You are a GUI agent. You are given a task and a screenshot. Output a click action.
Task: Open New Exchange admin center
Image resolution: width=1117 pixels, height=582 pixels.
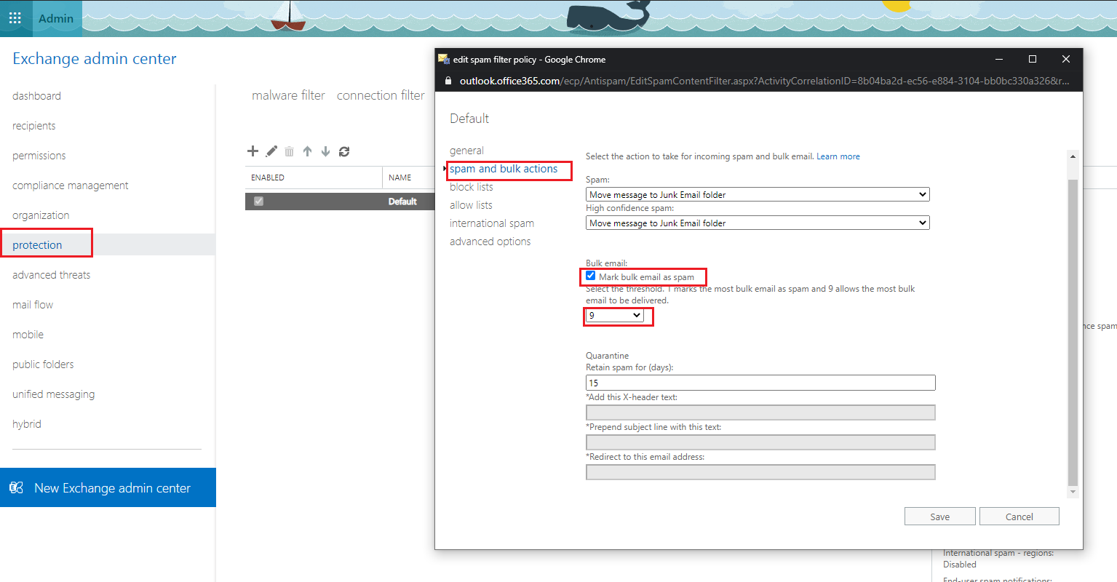tap(108, 487)
